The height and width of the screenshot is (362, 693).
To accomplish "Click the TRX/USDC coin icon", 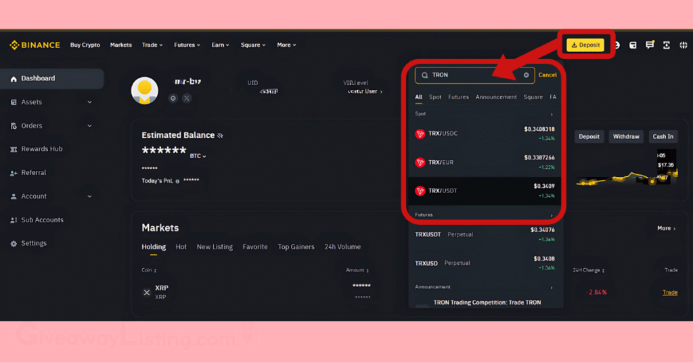I will coord(420,134).
